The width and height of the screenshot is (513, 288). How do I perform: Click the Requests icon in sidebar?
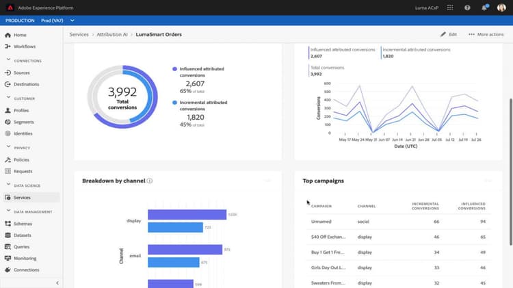[x=8, y=171]
